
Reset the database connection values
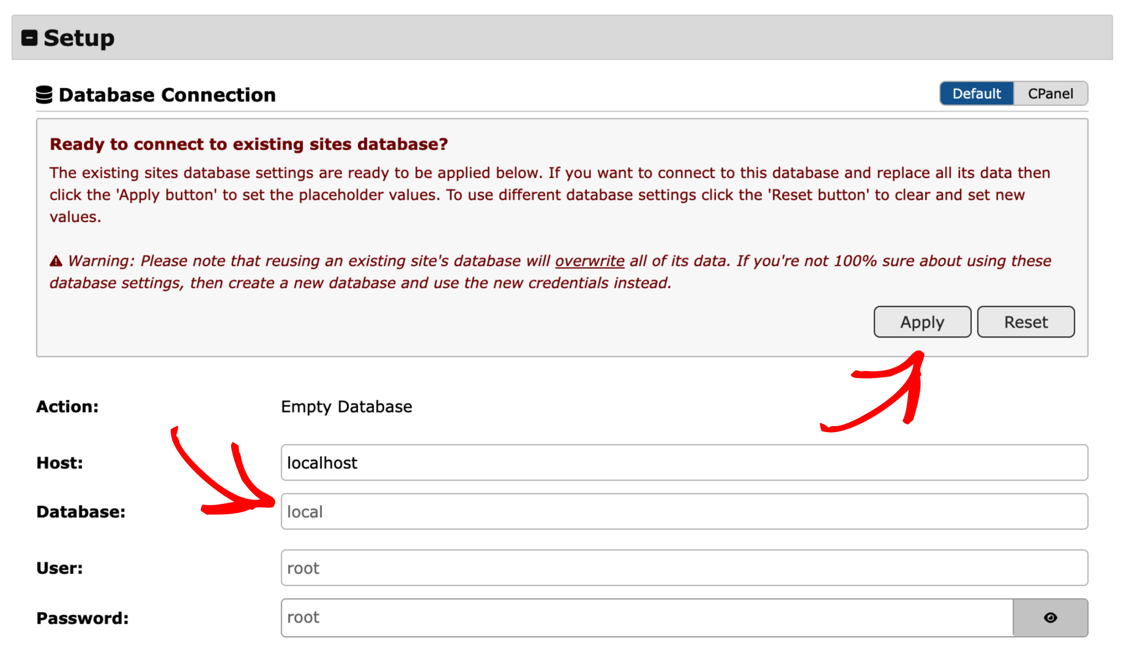coord(1026,322)
